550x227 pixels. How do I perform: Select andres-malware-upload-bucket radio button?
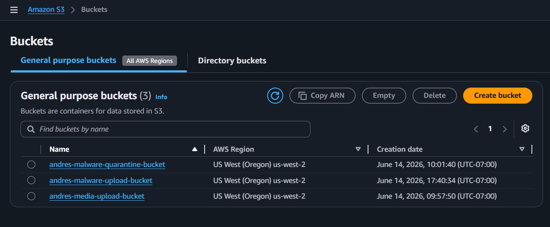(31, 180)
